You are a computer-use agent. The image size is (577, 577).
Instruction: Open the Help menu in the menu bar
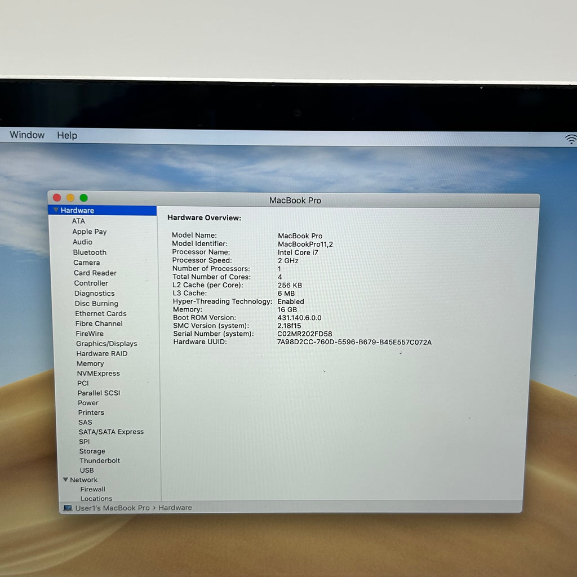click(x=67, y=135)
